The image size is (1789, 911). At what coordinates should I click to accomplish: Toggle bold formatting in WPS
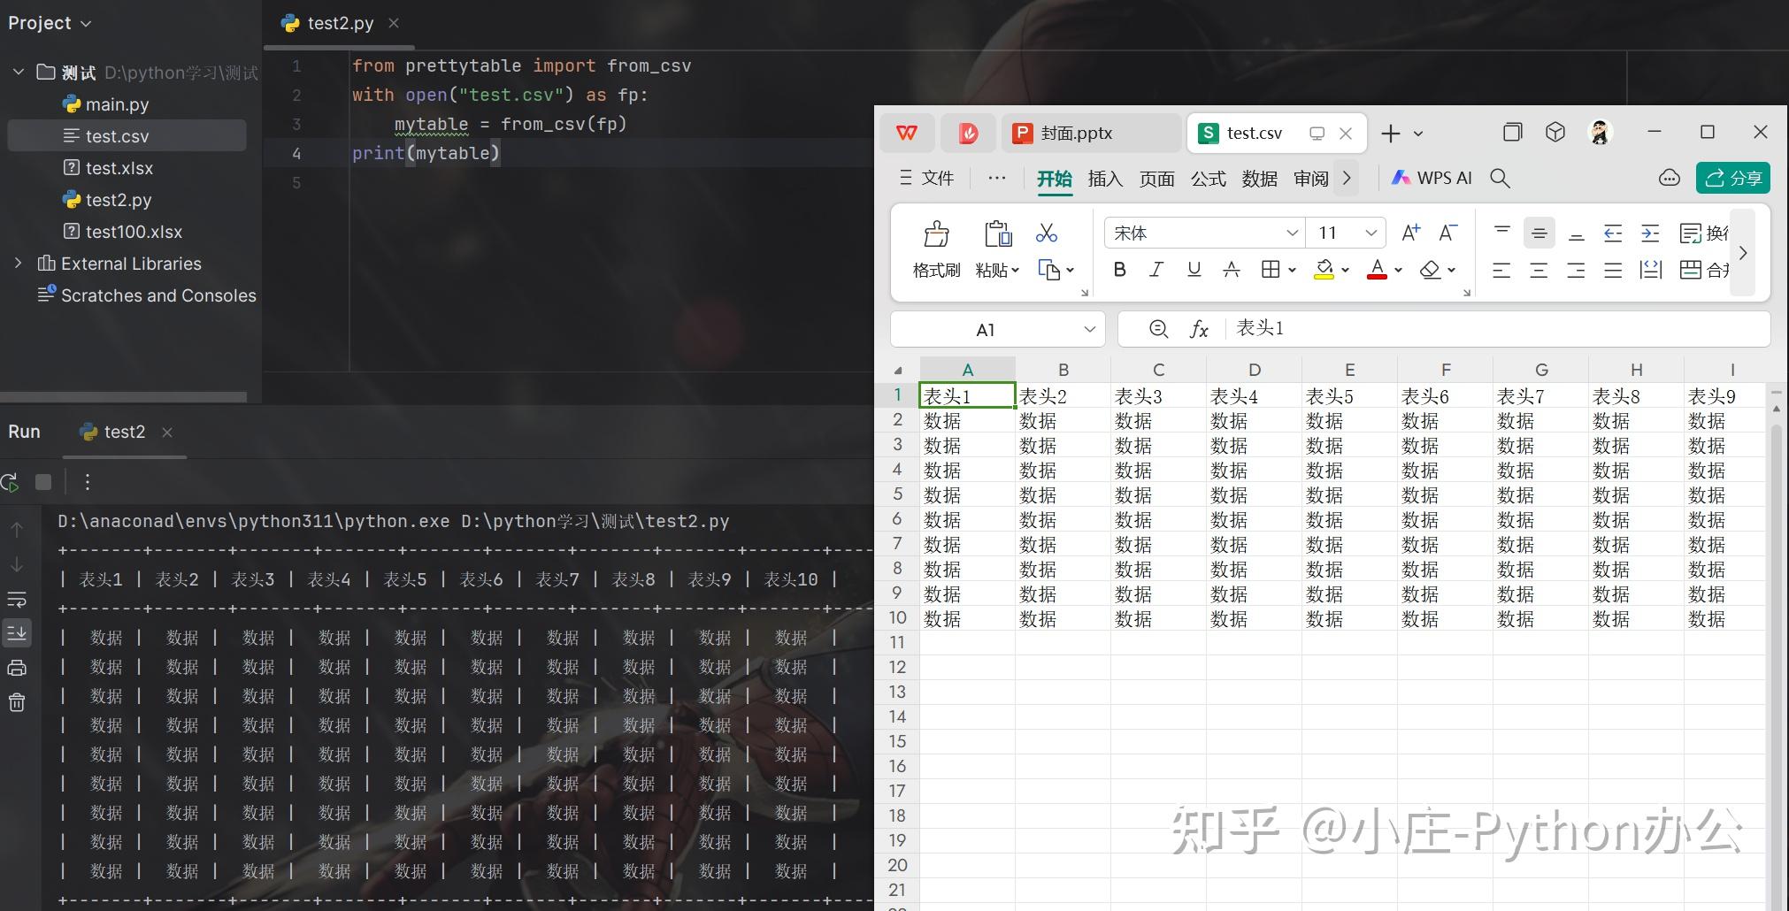tap(1119, 270)
